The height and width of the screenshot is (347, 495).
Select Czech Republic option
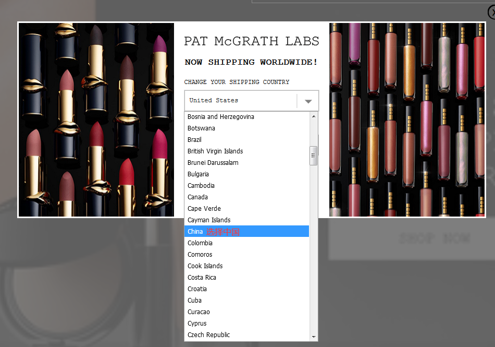point(208,335)
